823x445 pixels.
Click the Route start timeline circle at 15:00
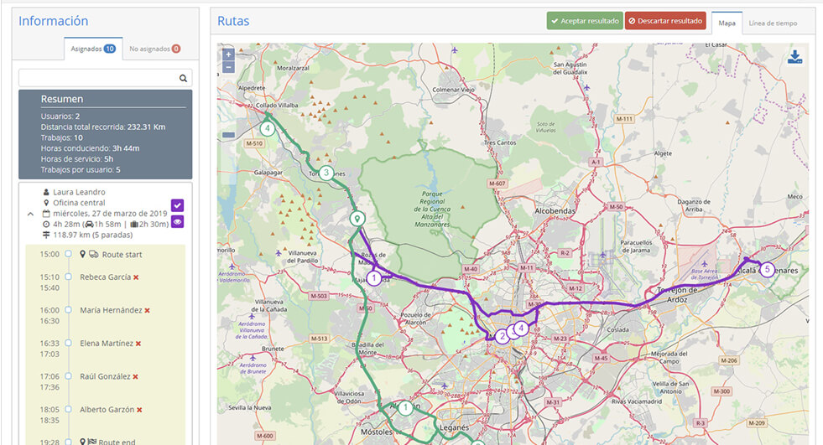coord(68,254)
